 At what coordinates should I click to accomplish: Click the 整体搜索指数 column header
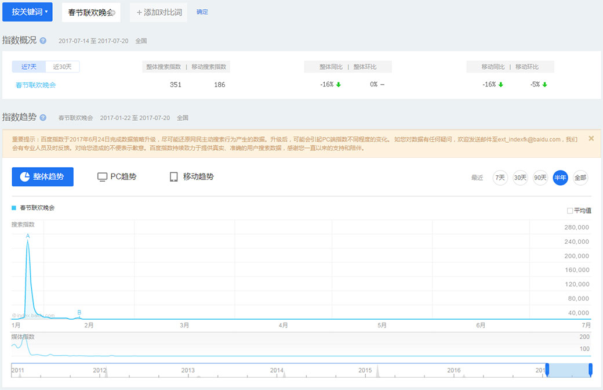tap(164, 67)
